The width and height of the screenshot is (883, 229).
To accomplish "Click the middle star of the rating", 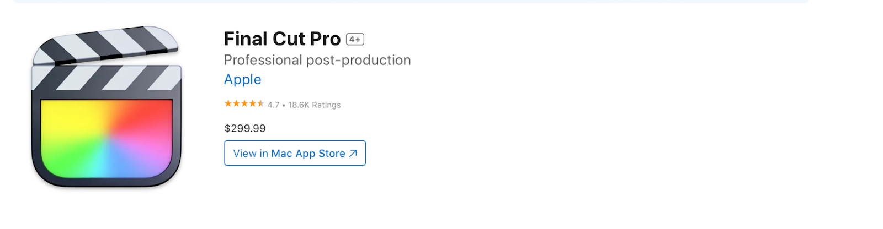I will (x=244, y=103).
